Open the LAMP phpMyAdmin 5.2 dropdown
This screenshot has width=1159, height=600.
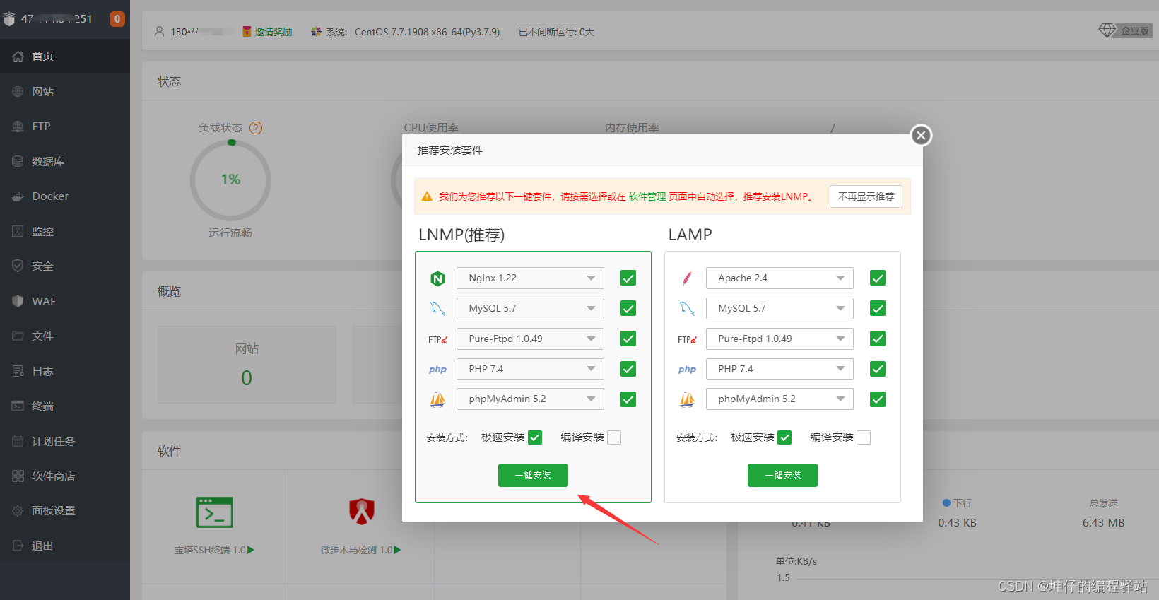(779, 399)
